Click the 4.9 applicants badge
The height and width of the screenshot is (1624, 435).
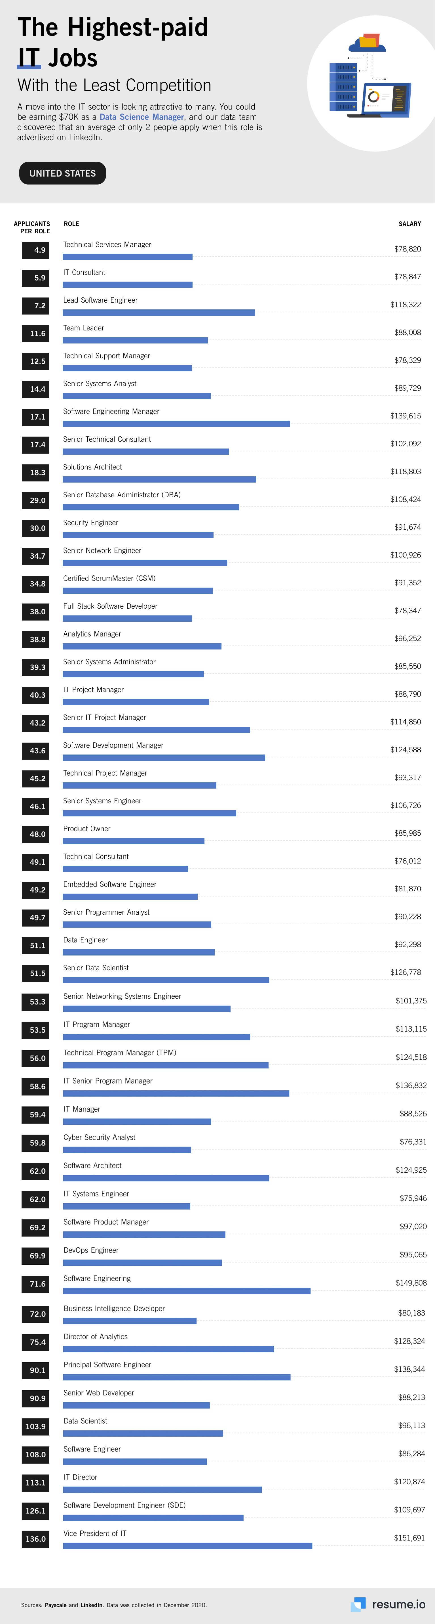click(35, 250)
